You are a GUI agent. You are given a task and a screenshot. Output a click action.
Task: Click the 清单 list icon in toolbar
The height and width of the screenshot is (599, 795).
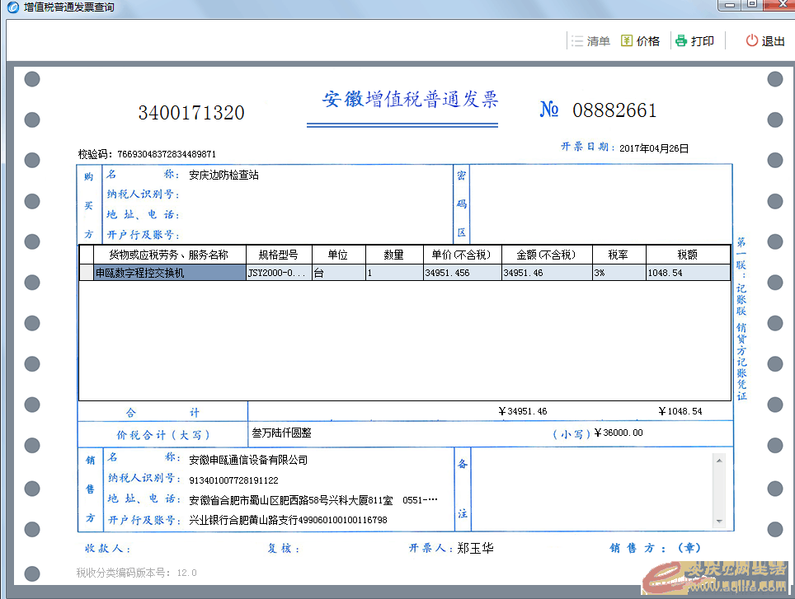coord(577,41)
